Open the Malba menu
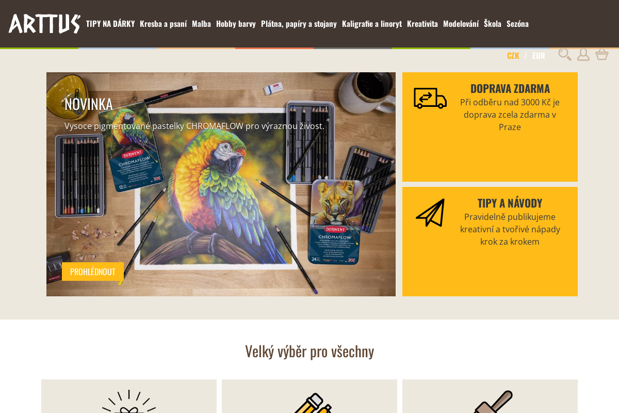Viewport: 619px width, 413px height. point(201,23)
